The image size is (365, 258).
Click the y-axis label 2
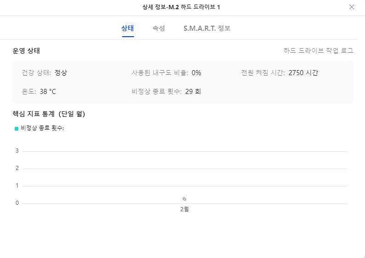tap(17, 168)
